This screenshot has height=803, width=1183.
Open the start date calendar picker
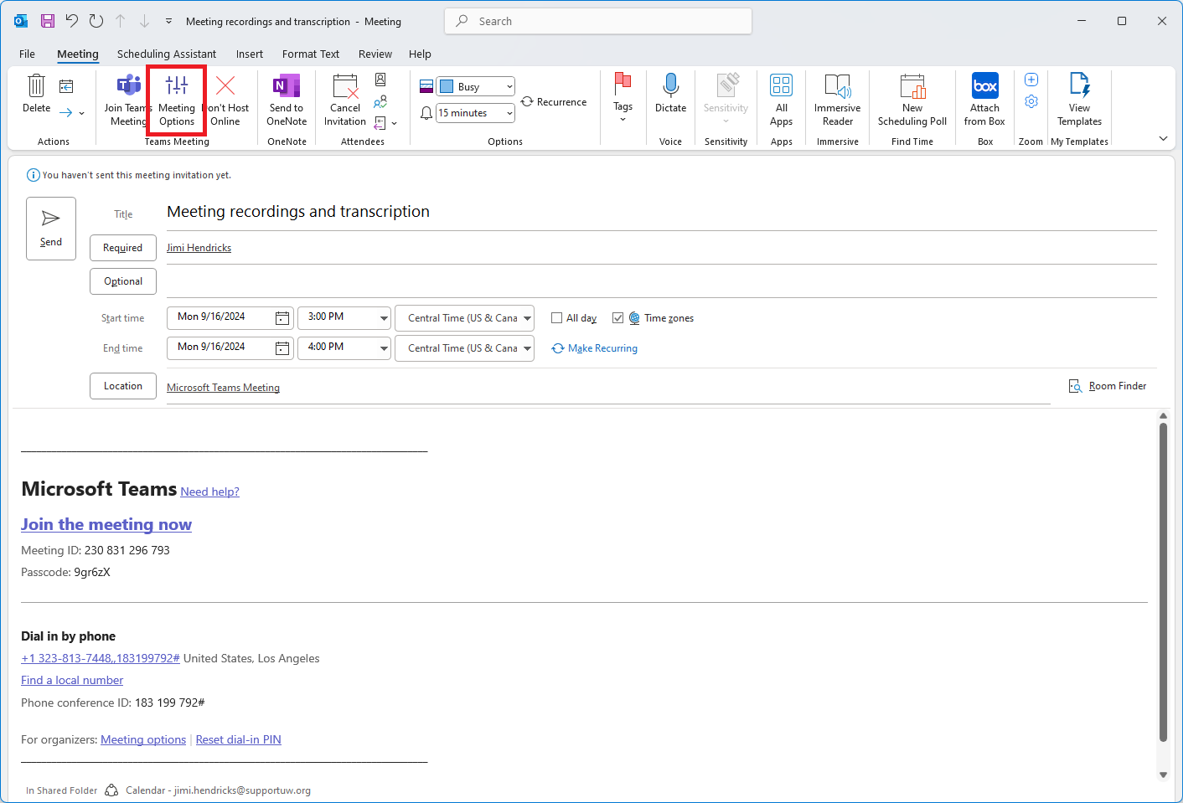(x=282, y=318)
